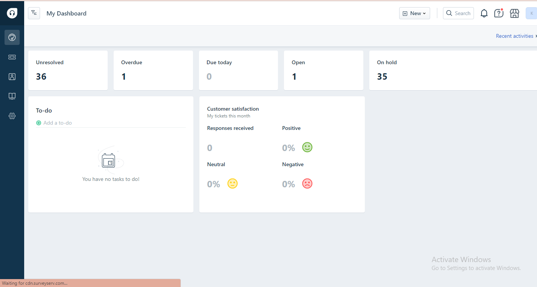Open the Open tickets card

324,71
